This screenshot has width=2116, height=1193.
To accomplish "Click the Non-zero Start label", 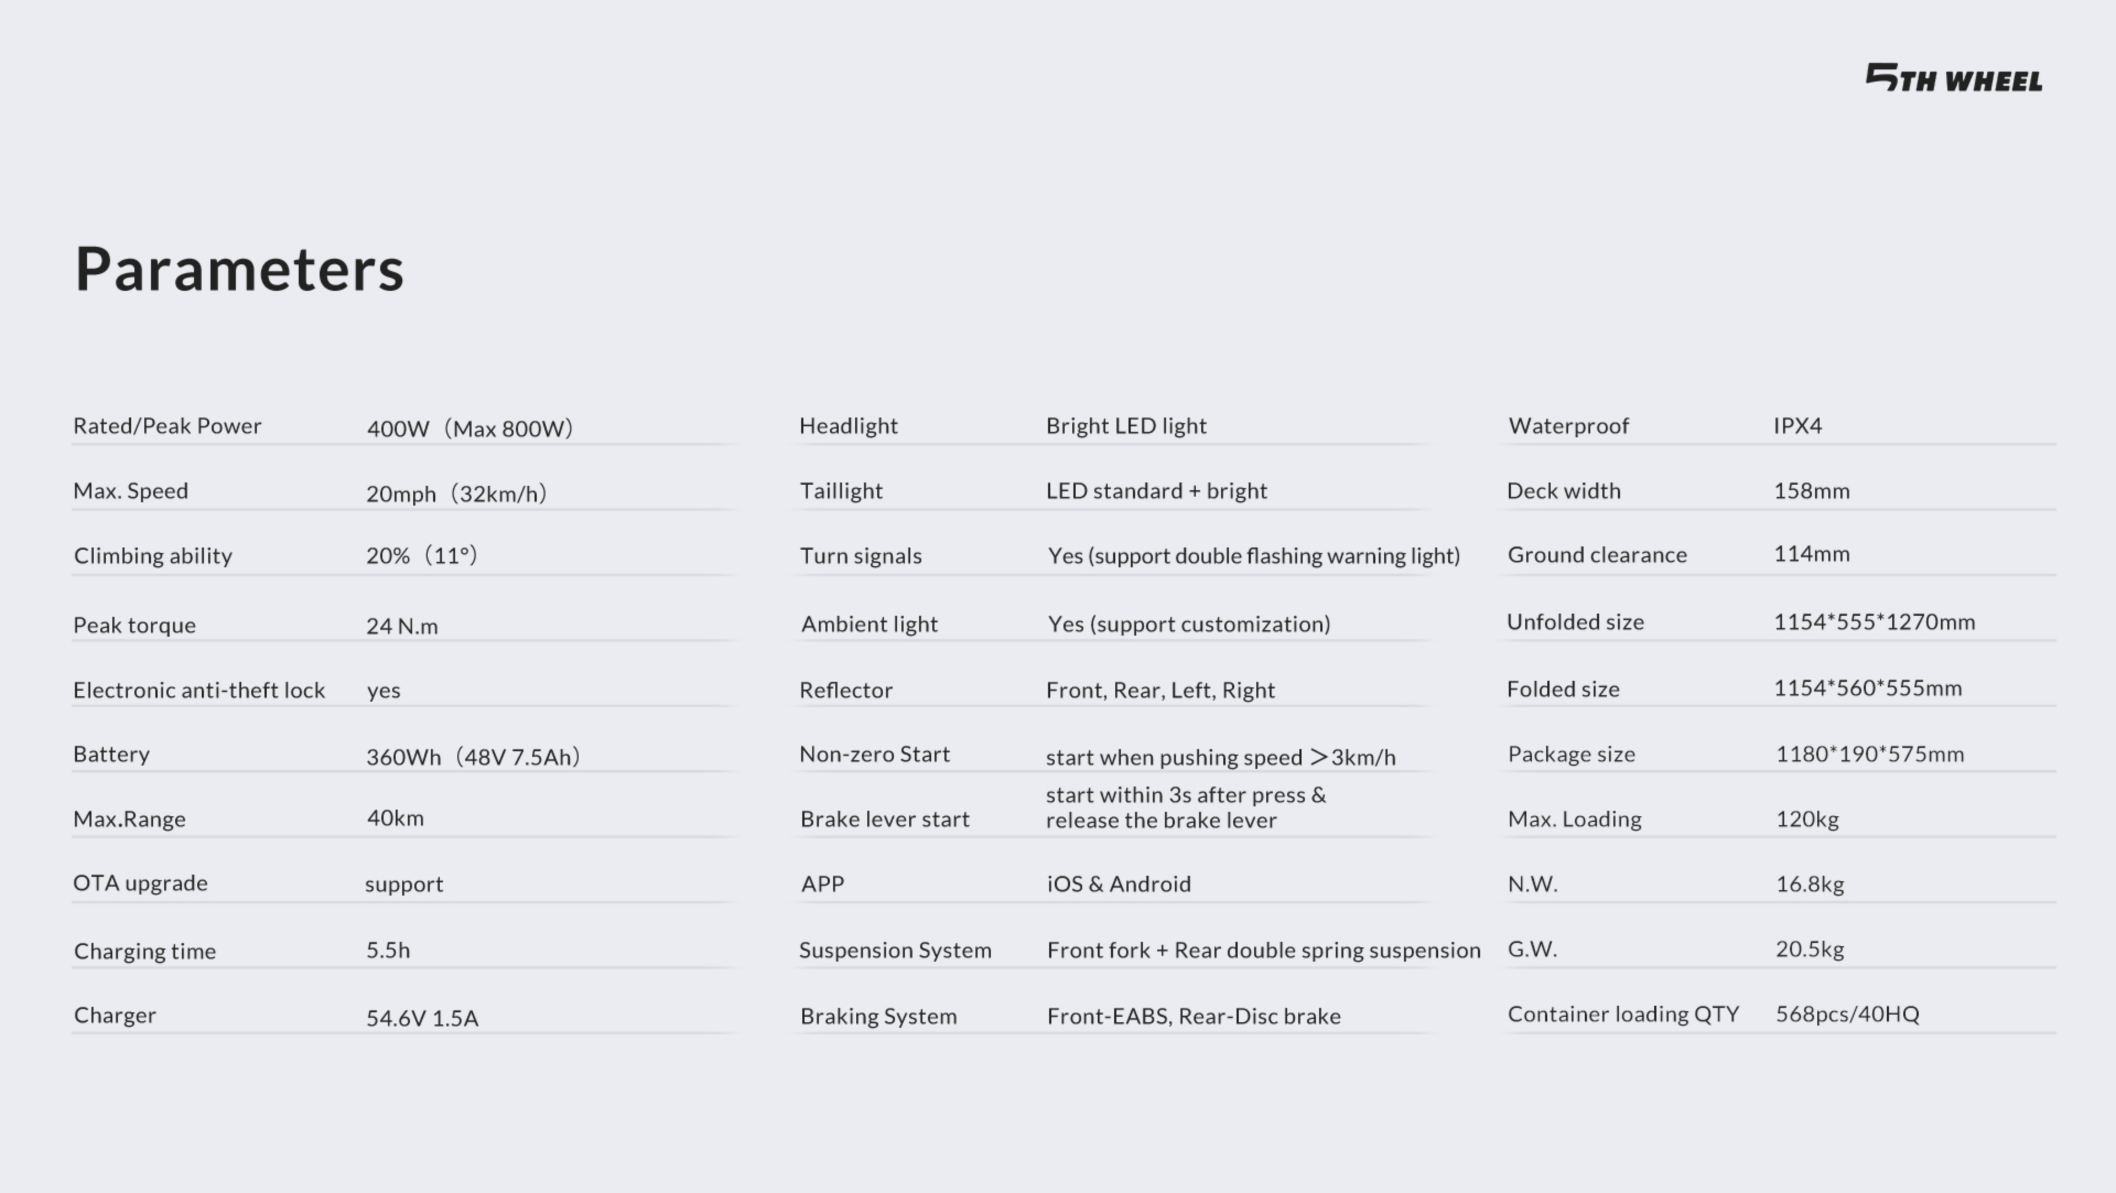I will click(874, 755).
